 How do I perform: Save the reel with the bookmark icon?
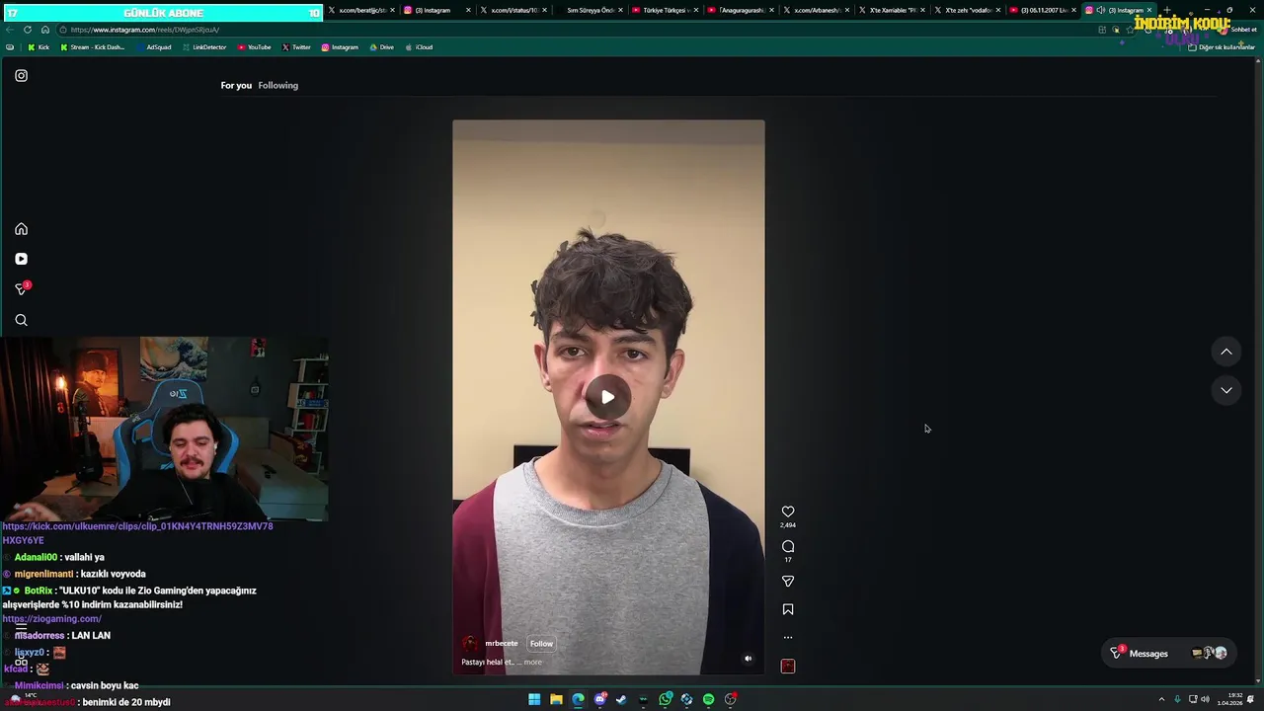coord(788,610)
